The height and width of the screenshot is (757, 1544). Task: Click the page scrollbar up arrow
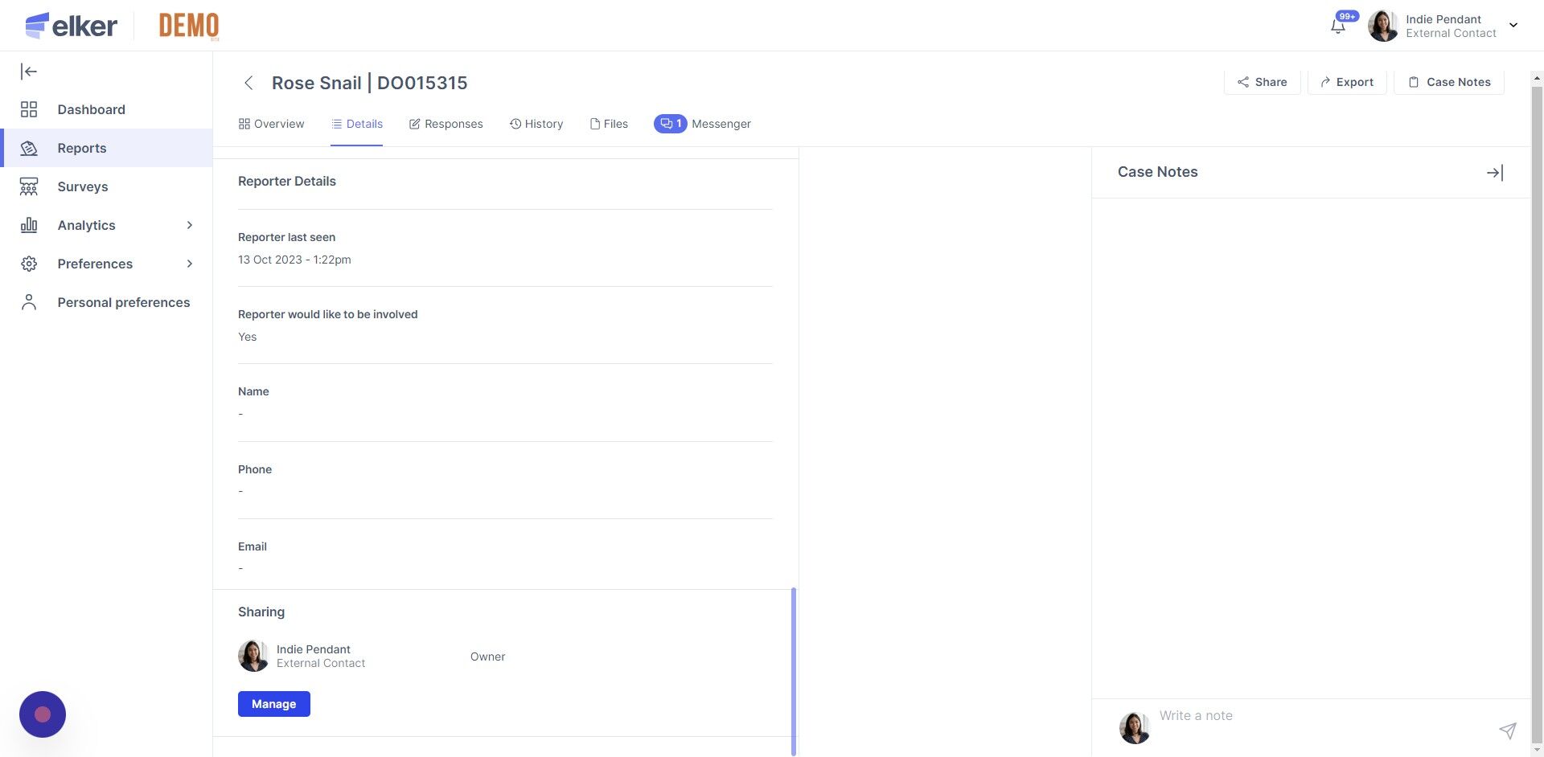(x=1537, y=79)
